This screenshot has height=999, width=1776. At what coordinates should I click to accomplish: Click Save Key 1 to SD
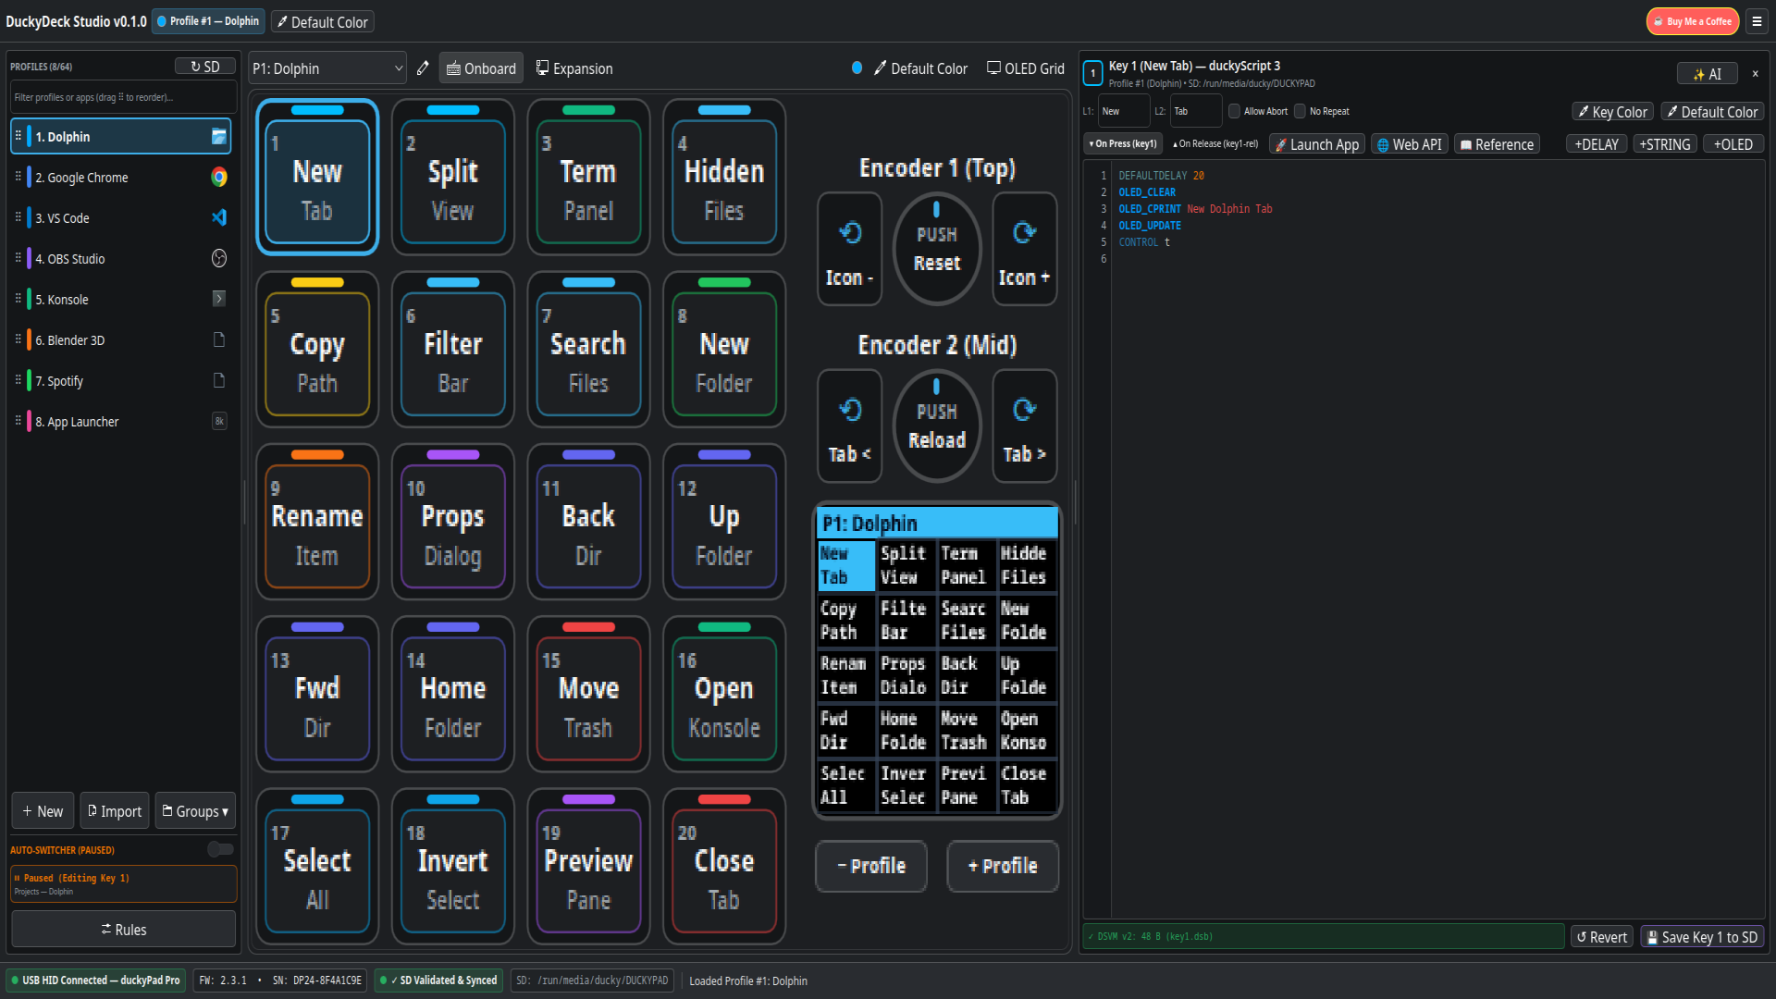click(x=1702, y=937)
